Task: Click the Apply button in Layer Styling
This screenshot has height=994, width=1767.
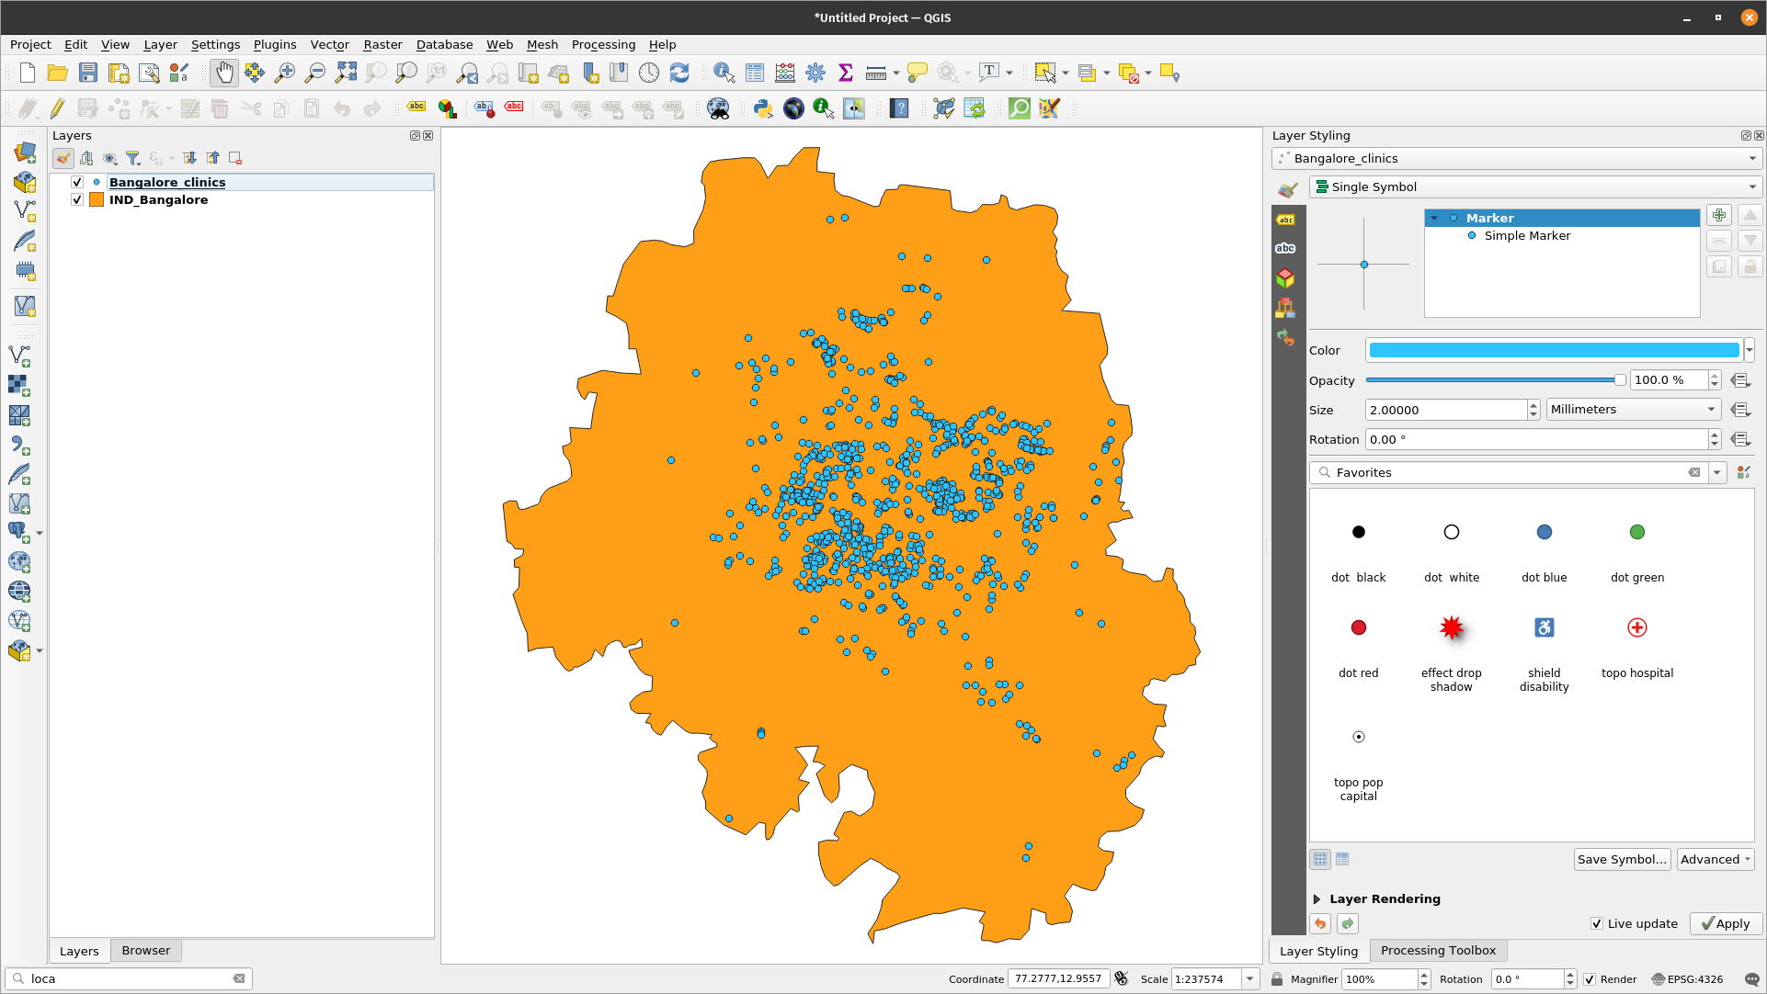Action: 1725,922
